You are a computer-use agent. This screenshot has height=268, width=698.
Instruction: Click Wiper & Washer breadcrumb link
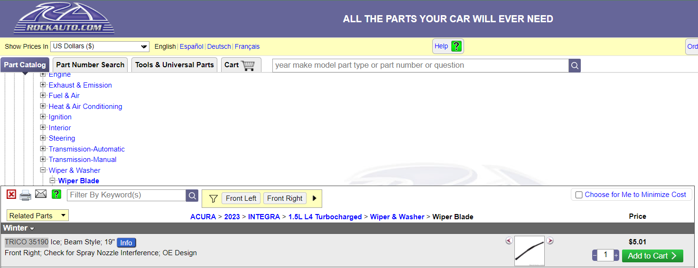[x=397, y=217]
